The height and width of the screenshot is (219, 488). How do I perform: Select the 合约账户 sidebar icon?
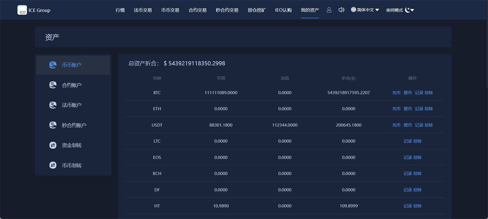point(53,85)
